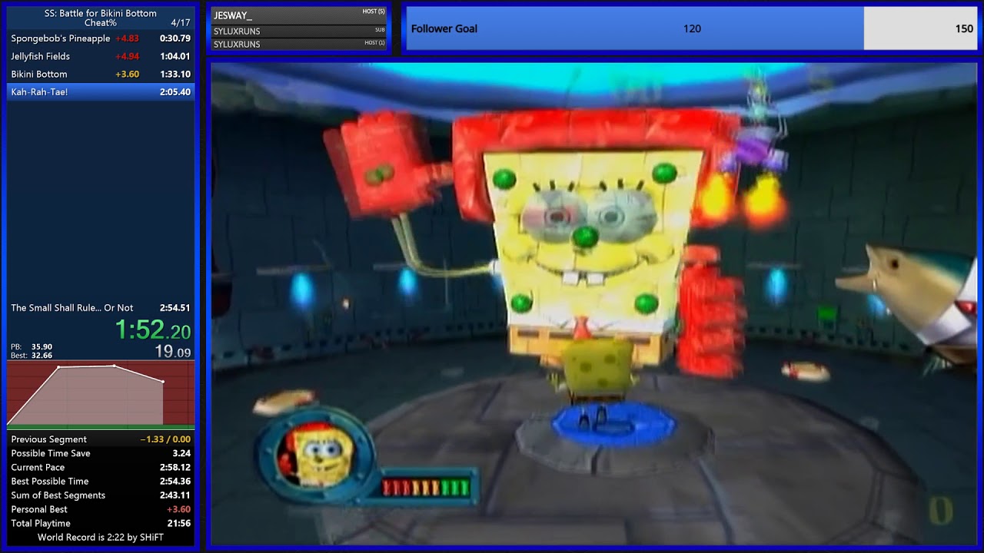Image resolution: width=984 pixels, height=553 pixels.
Task: Select the Bikini Bottom split row
Action: 101,75
